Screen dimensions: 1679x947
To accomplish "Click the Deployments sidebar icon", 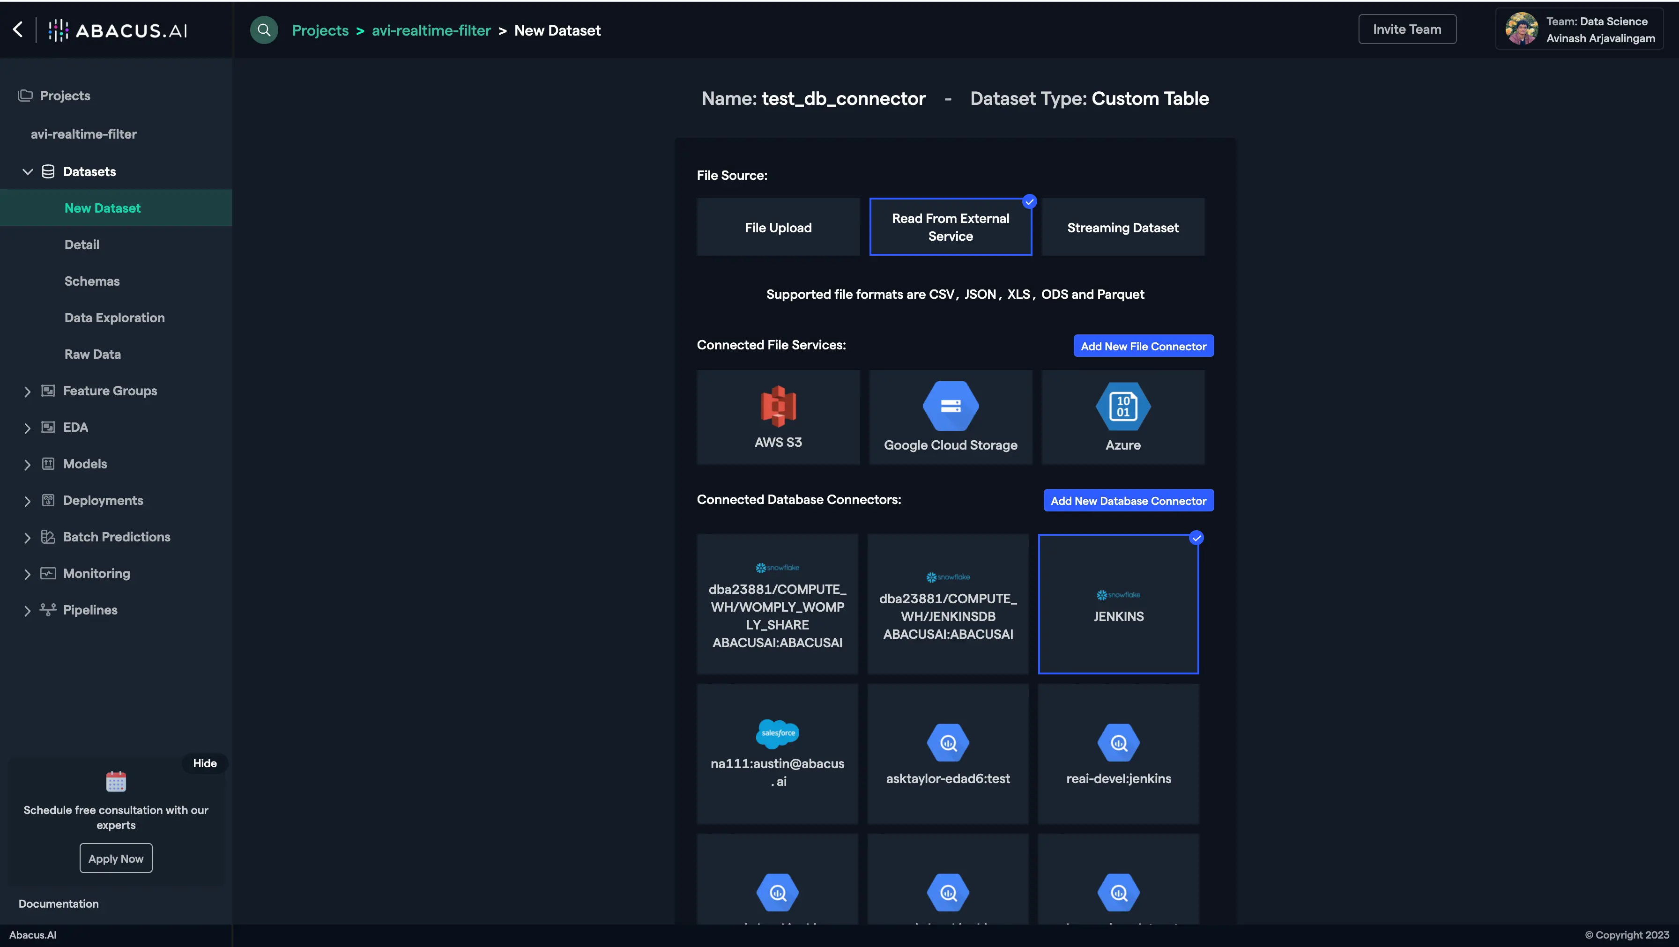I will pos(48,500).
